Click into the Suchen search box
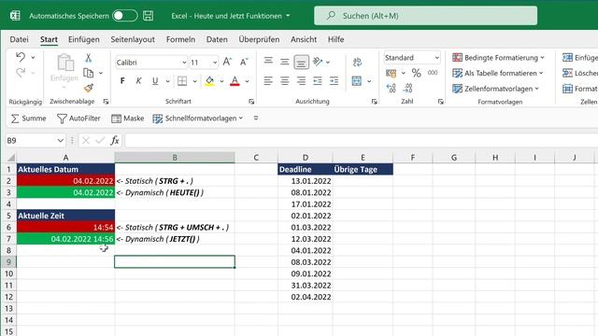The width and height of the screenshot is (598, 336). (426, 16)
